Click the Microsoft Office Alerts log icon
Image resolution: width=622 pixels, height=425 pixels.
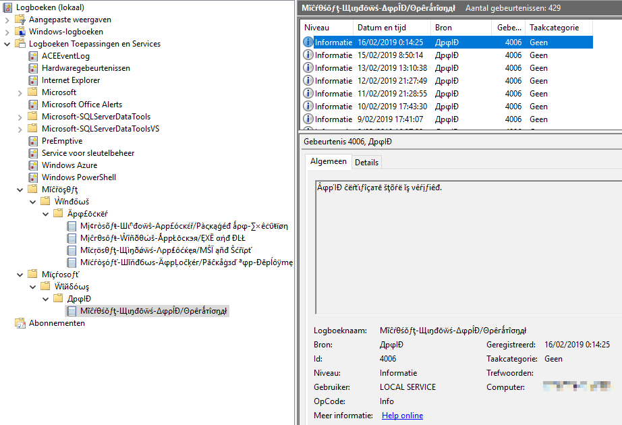33,105
